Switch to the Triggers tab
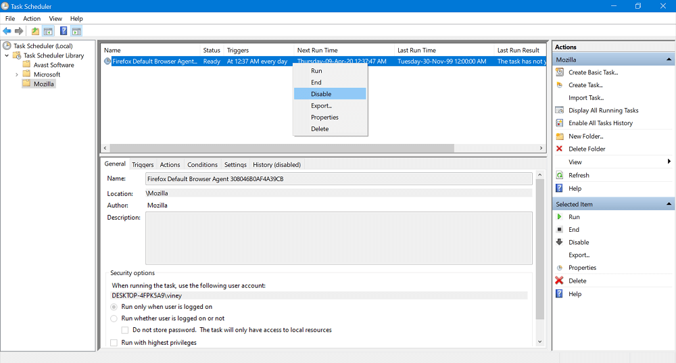This screenshot has width=676, height=363. tap(143, 165)
